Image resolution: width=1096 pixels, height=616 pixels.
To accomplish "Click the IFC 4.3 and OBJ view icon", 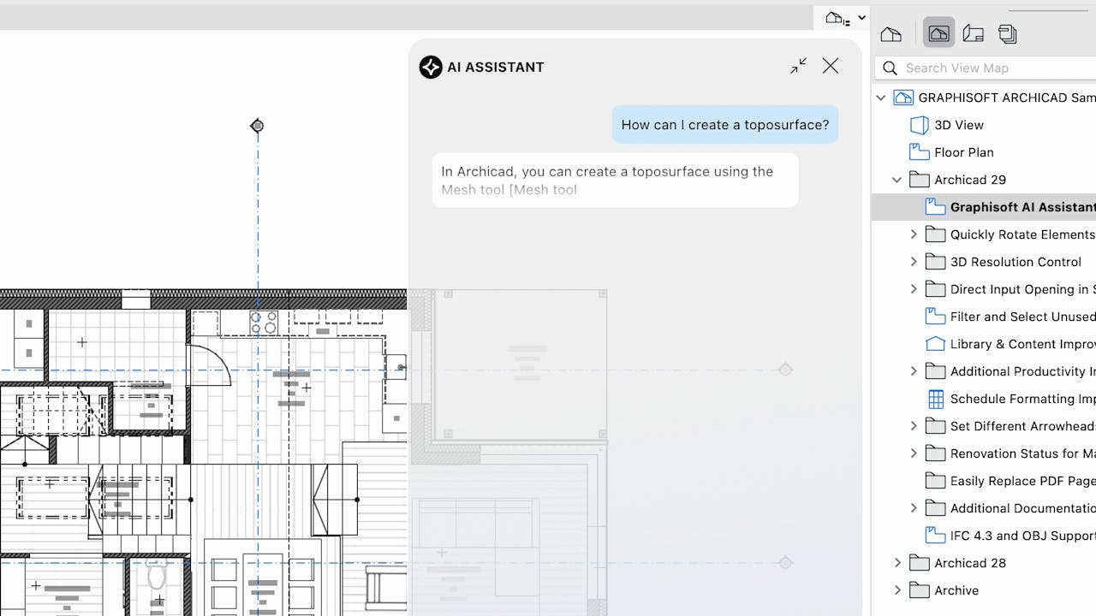I will (936, 536).
